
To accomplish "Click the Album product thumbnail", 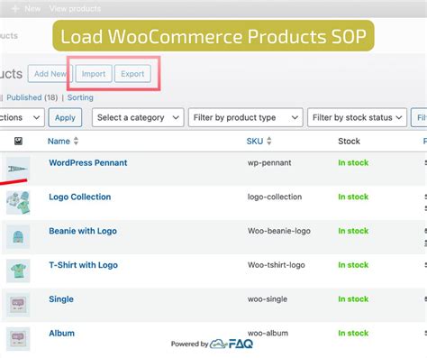I will point(18,339).
